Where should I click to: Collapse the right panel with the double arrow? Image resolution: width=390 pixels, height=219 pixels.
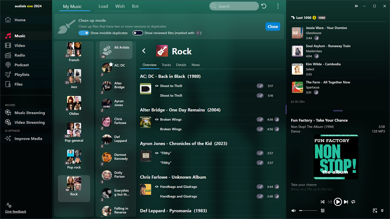pos(356,6)
